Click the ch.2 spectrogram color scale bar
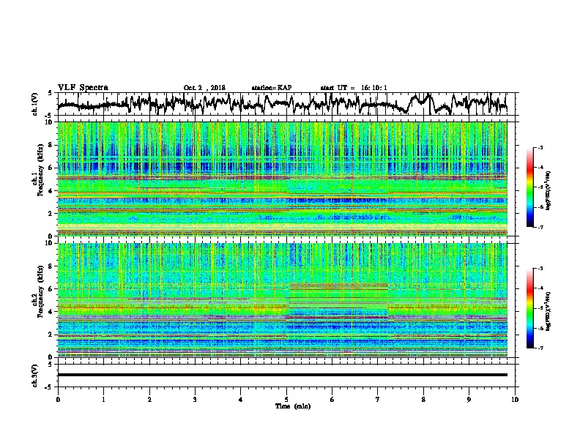 (530, 308)
